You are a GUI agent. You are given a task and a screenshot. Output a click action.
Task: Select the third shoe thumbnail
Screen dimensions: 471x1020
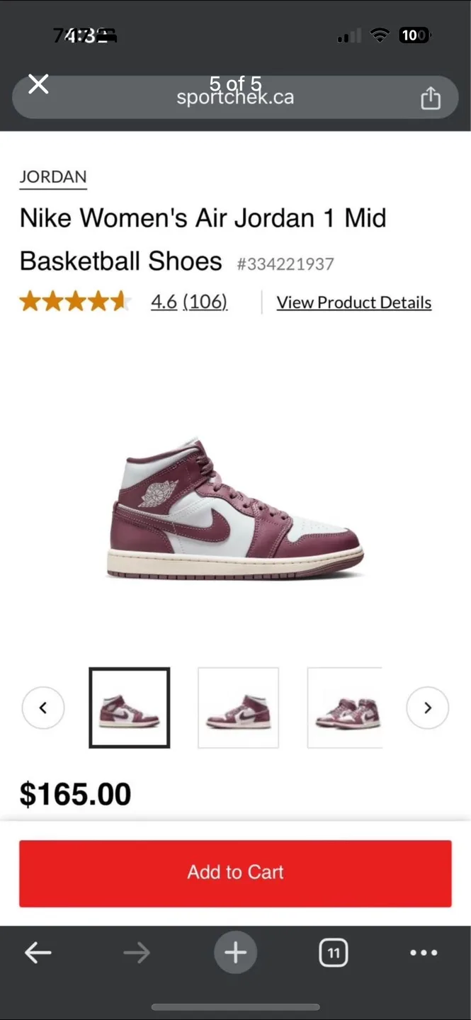pos(347,708)
